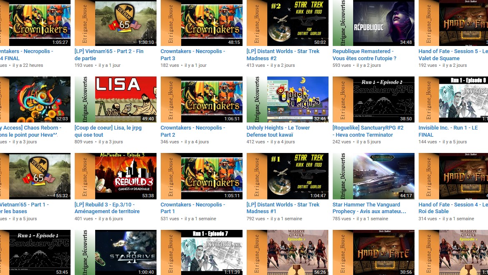Open the Invisible Inc. Episode 8 thumbnail
This screenshot has height=275, width=488.
(453, 99)
